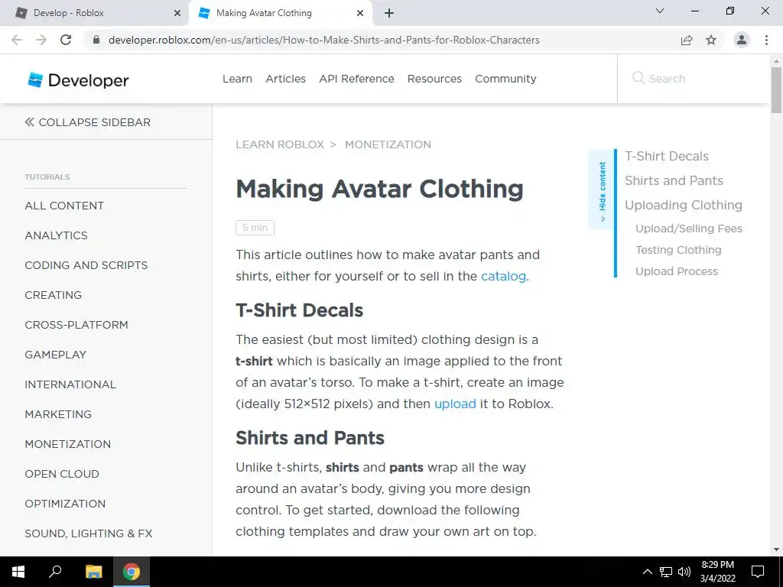Close the Develop - Roblox tab
The width and height of the screenshot is (783, 587).
[x=177, y=13]
